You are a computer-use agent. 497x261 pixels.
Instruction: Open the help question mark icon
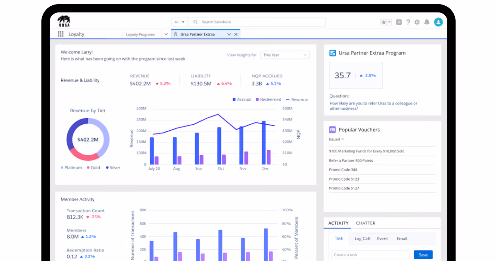[x=408, y=22]
